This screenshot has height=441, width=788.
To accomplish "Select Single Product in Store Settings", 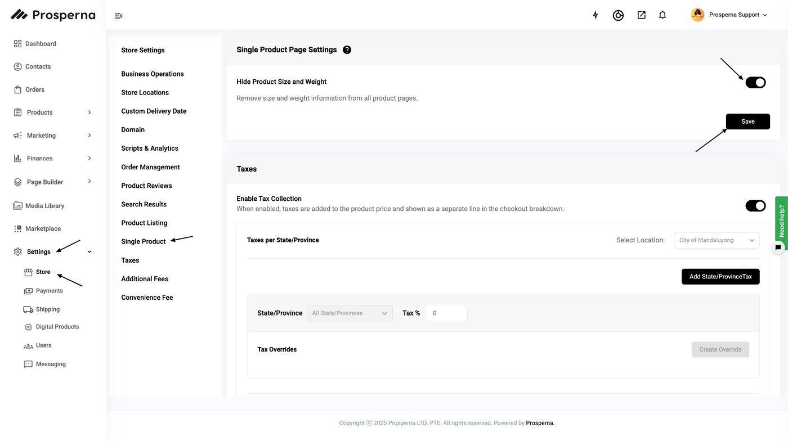I will coord(144,241).
